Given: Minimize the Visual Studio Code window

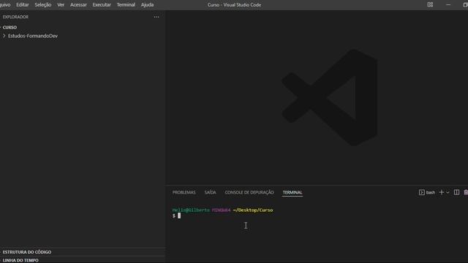Looking at the screenshot, I should (x=448, y=5).
